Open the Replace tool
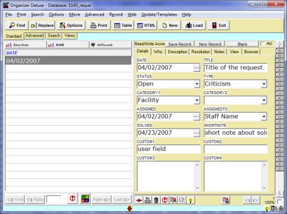Viewport: 287px width, 214px height. 42,25
